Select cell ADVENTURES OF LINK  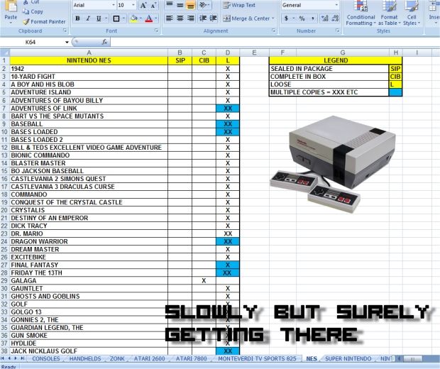(89, 109)
